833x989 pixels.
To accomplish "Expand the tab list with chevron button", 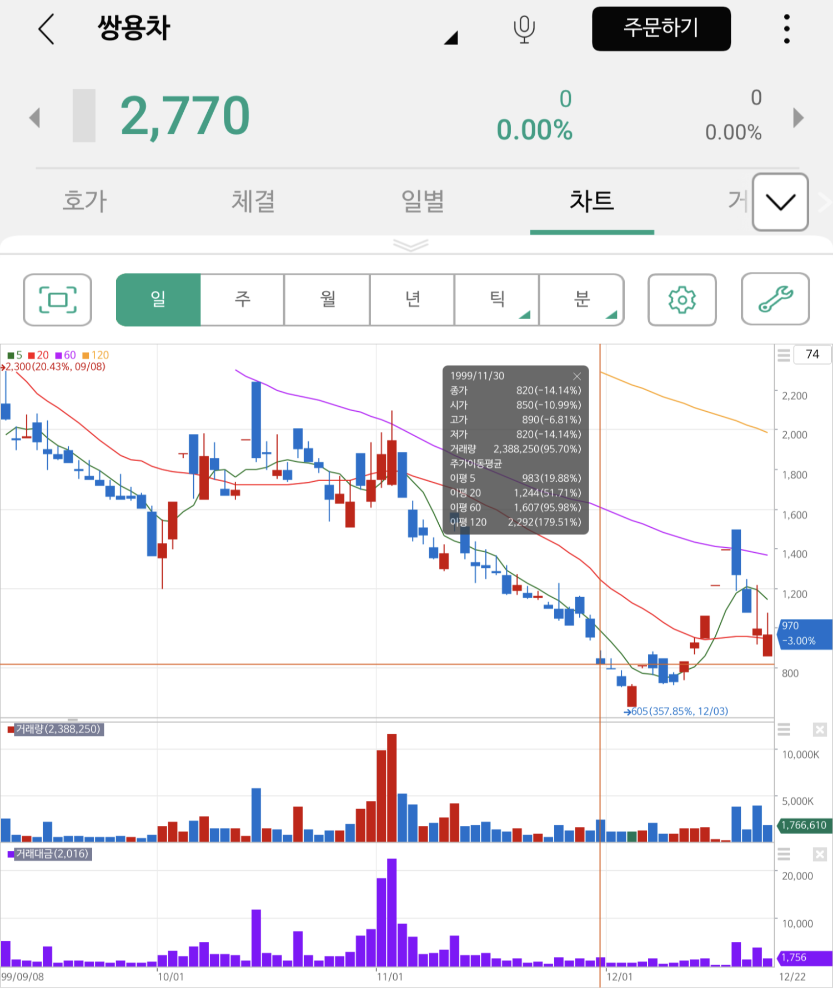I will 780,202.
